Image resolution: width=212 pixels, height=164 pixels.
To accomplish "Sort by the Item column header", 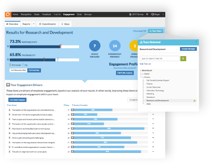I will click(12, 105).
